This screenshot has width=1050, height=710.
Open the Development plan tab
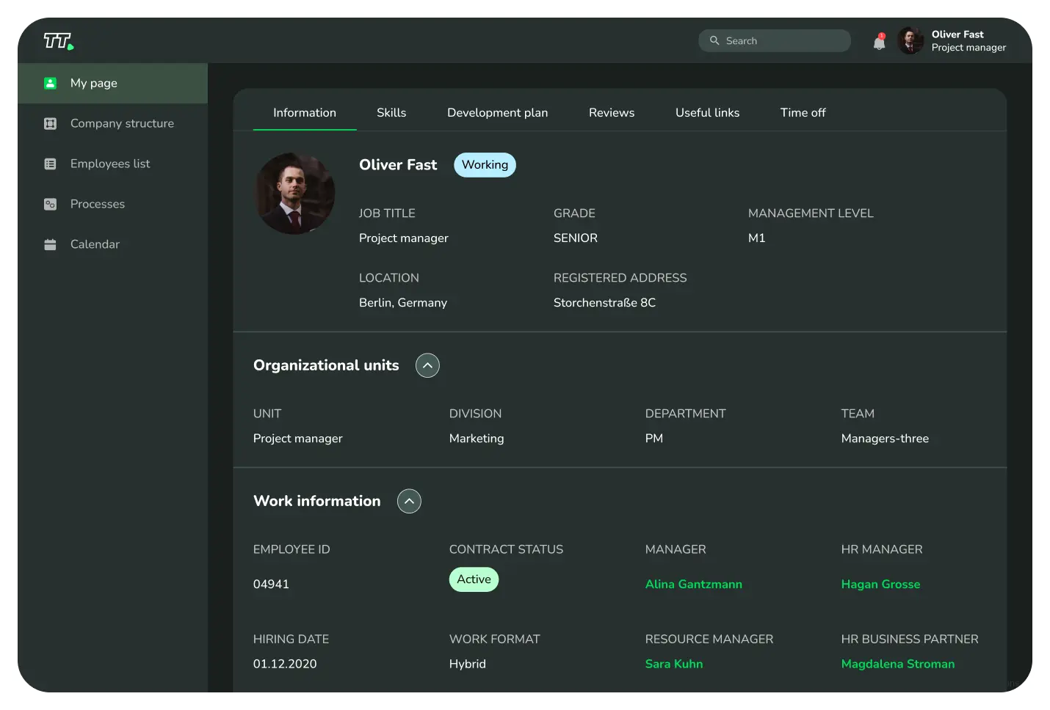point(497,113)
